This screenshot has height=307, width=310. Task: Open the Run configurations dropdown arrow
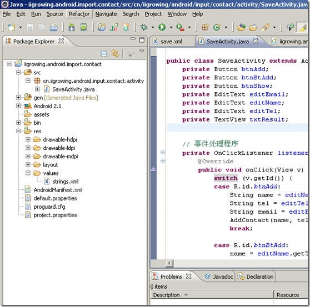(x=171, y=27)
